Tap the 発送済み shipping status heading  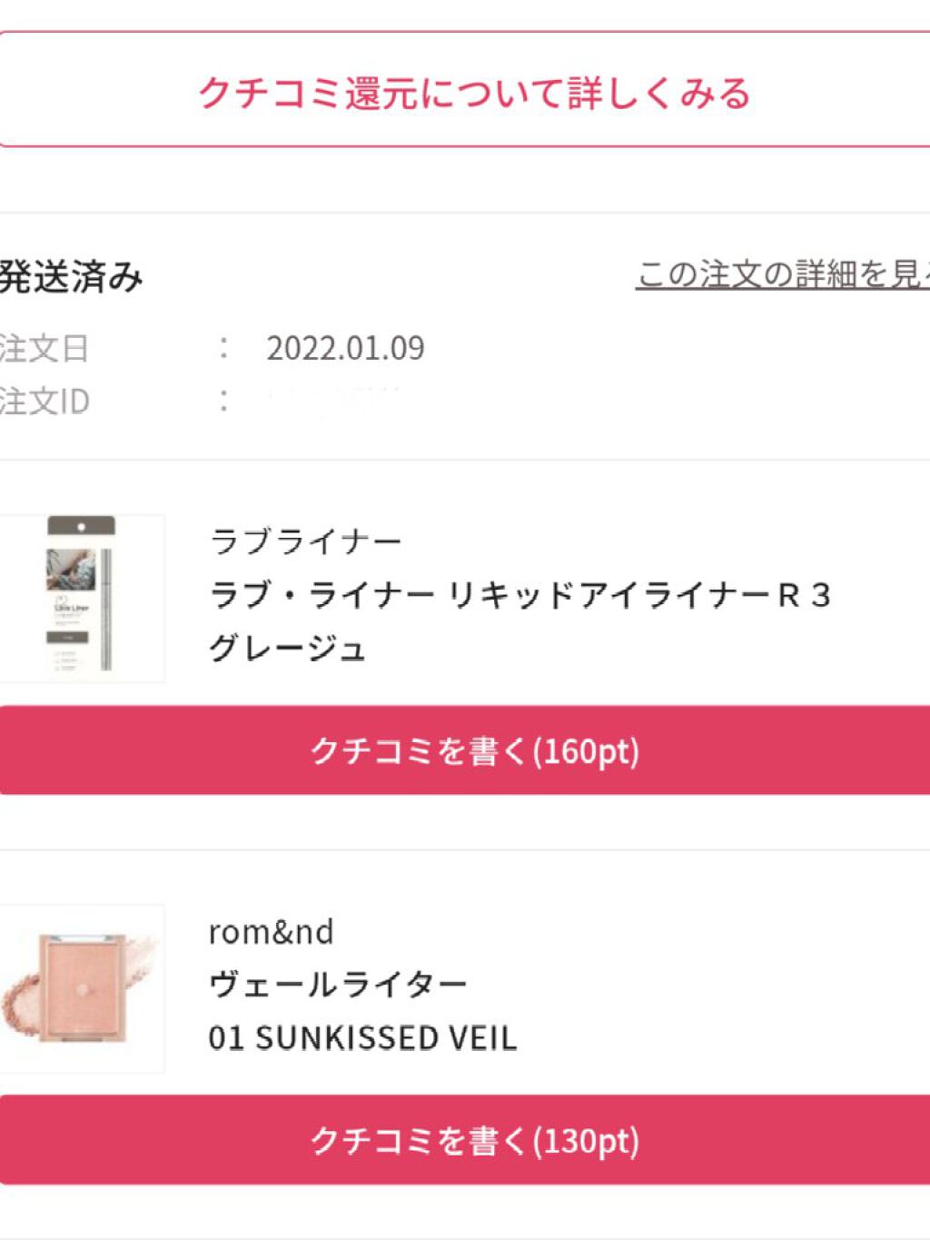click(71, 276)
